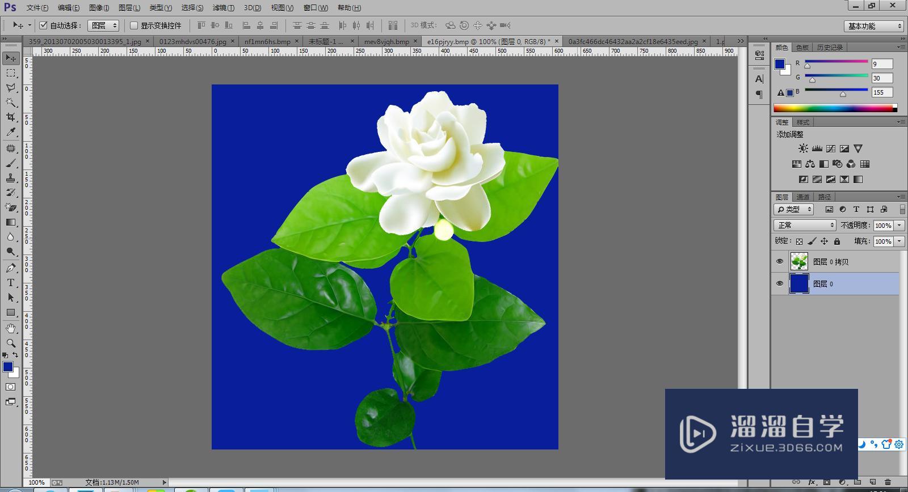The height and width of the screenshot is (492, 908).
Task: Toggle Quick Mask mode
Action: pyautogui.click(x=10, y=387)
